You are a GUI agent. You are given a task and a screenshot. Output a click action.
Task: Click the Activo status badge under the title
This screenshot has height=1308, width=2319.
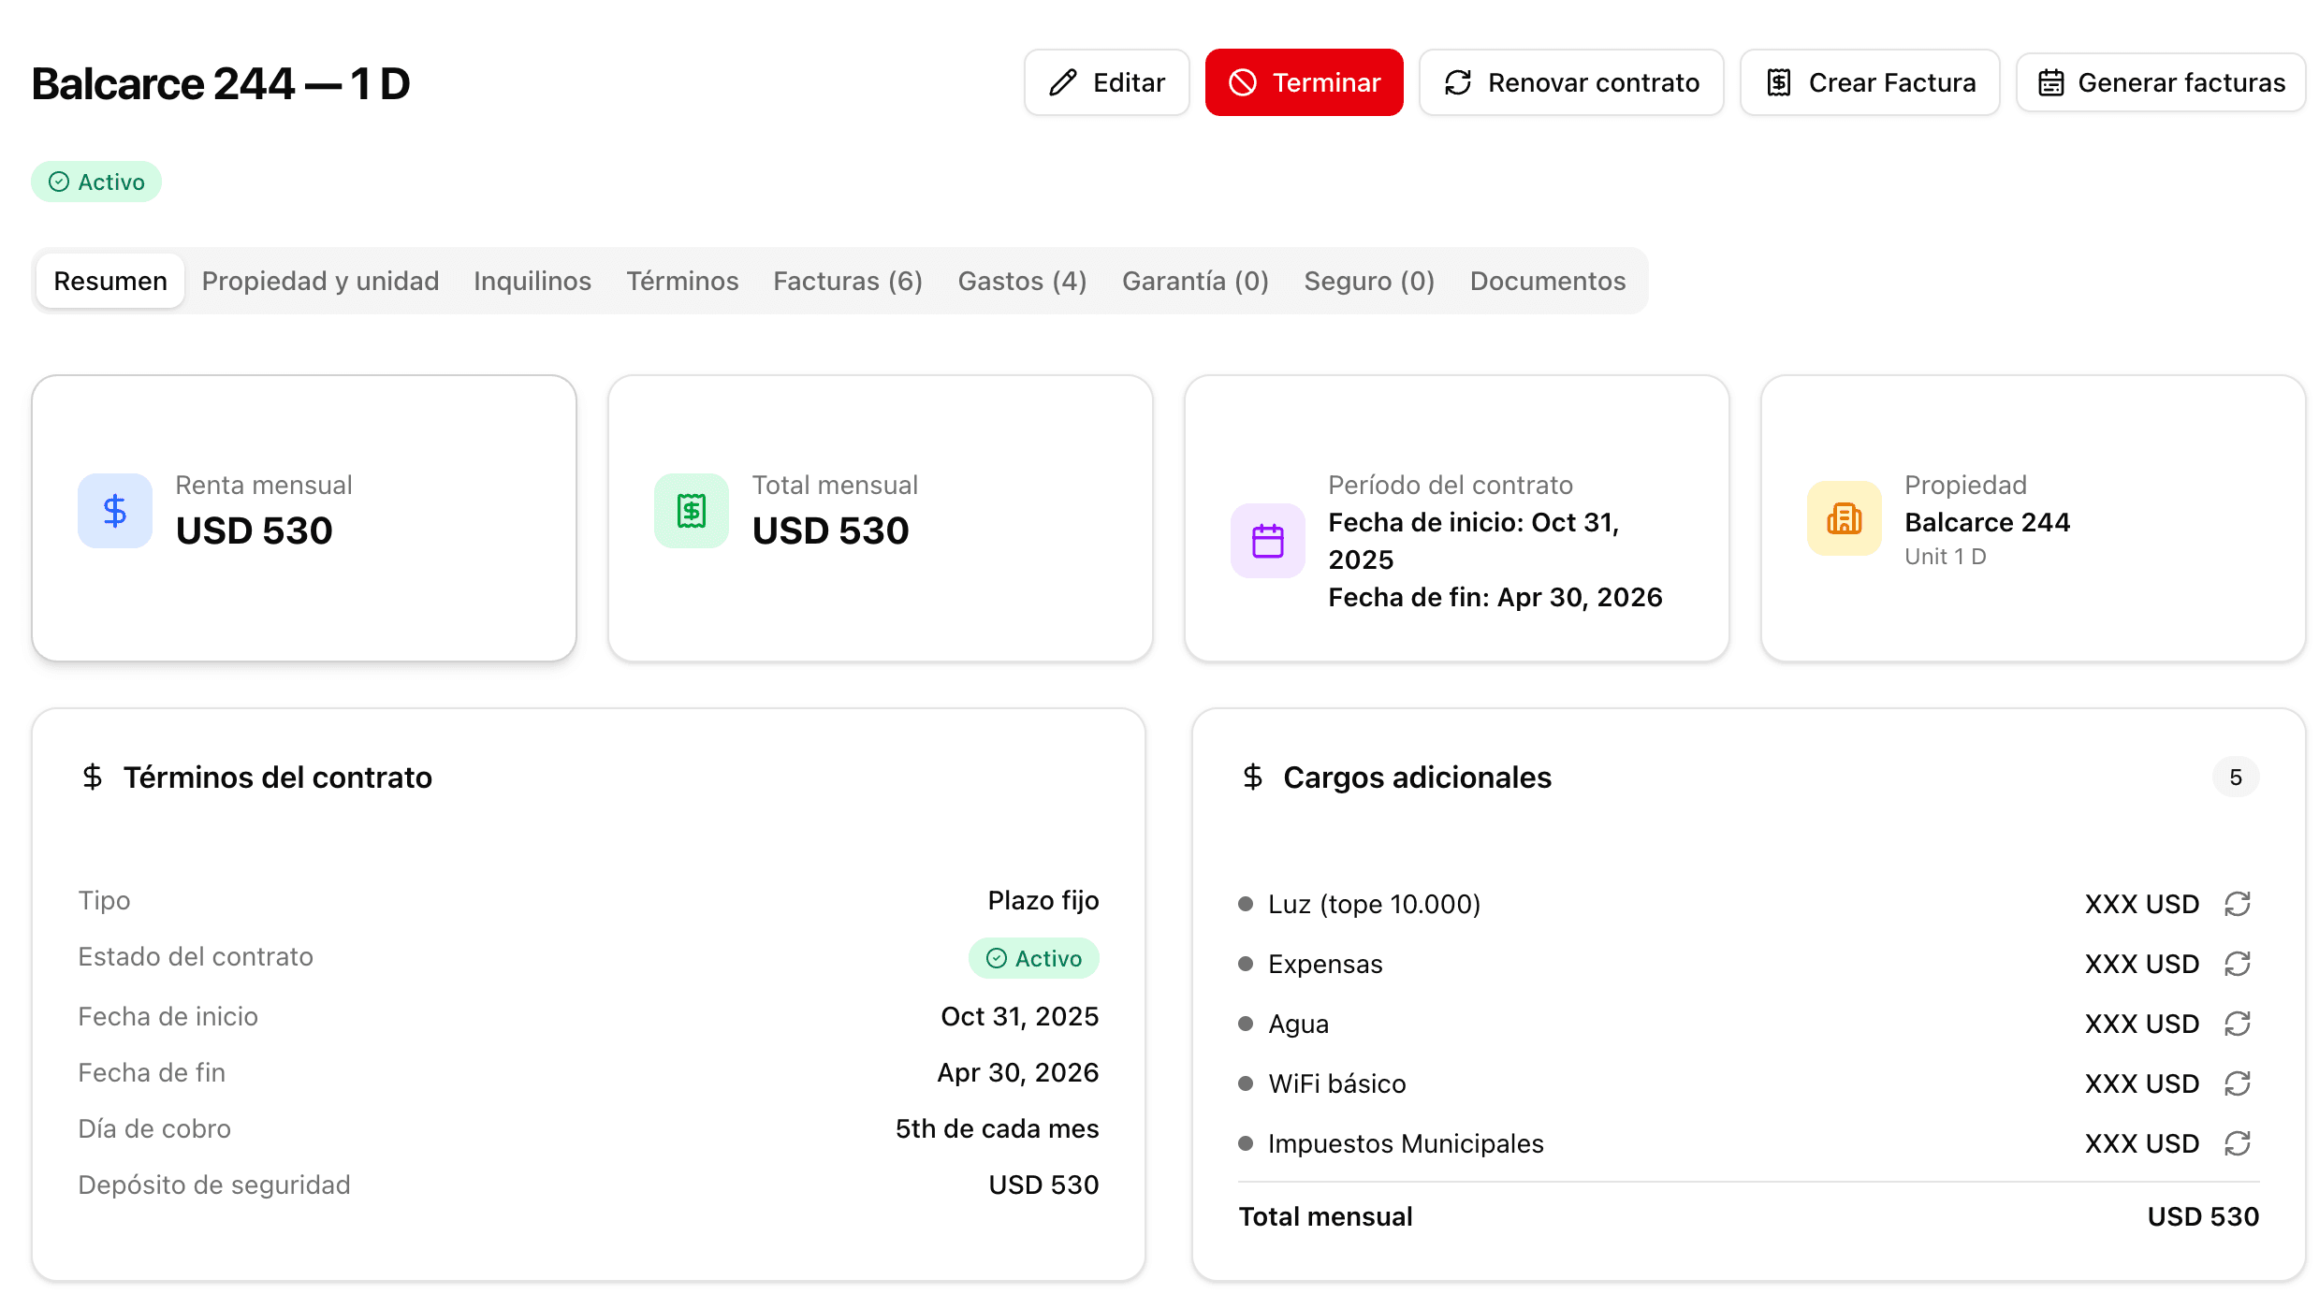[96, 182]
